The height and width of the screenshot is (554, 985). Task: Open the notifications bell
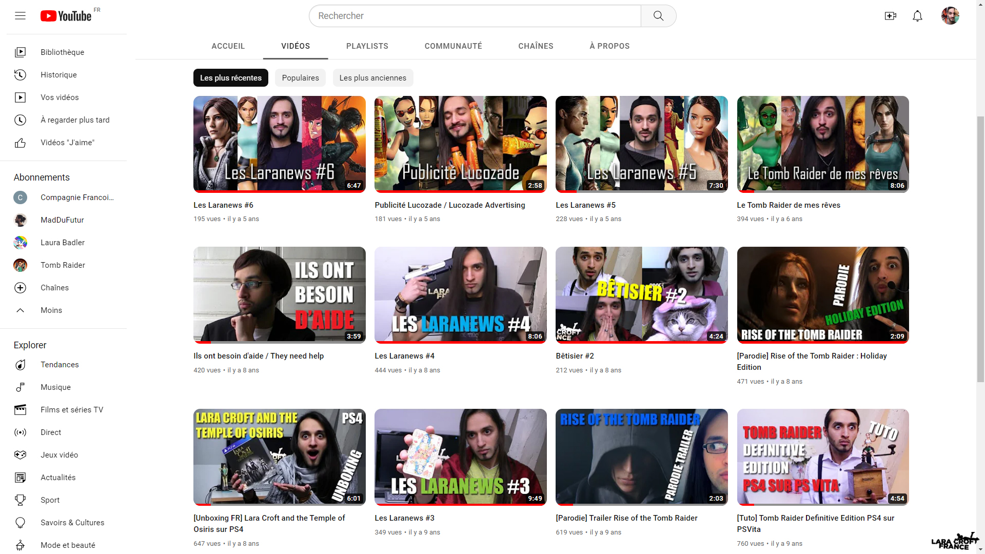click(x=917, y=16)
